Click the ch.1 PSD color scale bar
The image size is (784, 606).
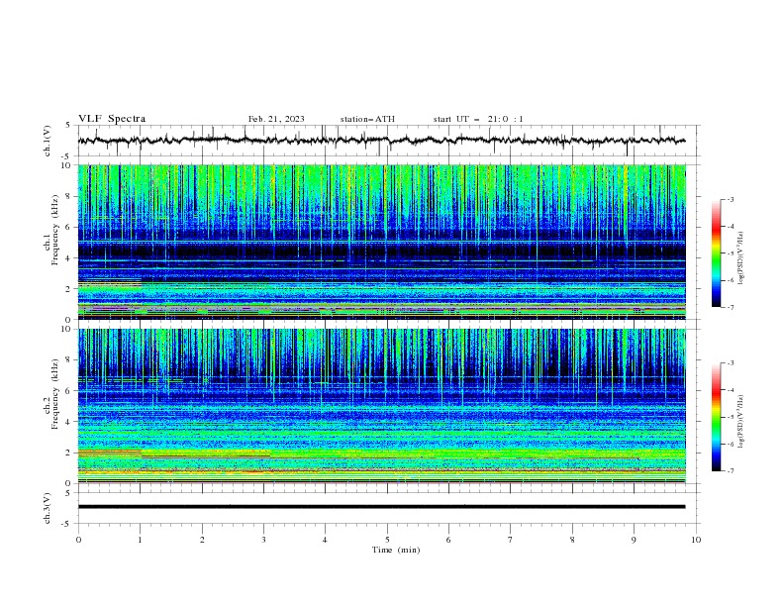(x=716, y=253)
